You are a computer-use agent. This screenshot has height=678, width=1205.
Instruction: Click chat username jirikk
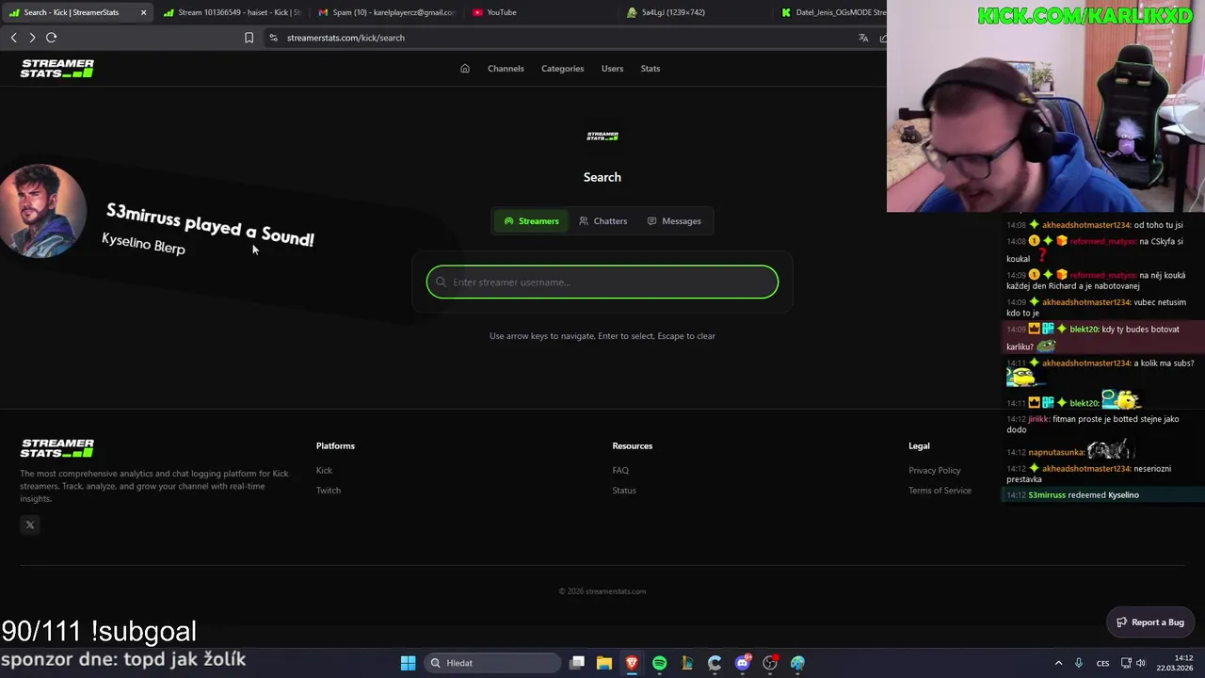click(x=1038, y=419)
